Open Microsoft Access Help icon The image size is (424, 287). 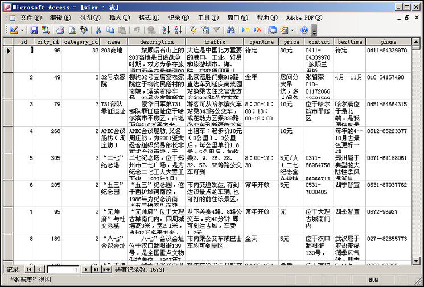pyautogui.click(x=304, y=30)
